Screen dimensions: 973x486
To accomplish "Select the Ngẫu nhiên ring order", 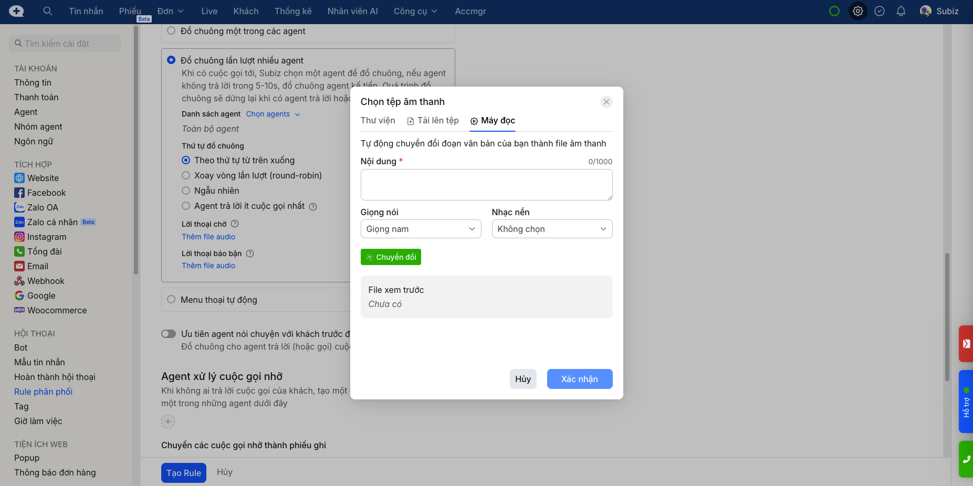I will [x=186, y=191].
